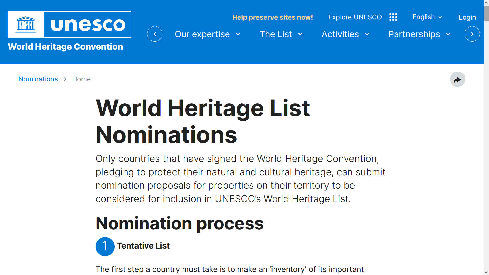Click the share arrow button
Screen dimensions: 489x275
[457, 79]
